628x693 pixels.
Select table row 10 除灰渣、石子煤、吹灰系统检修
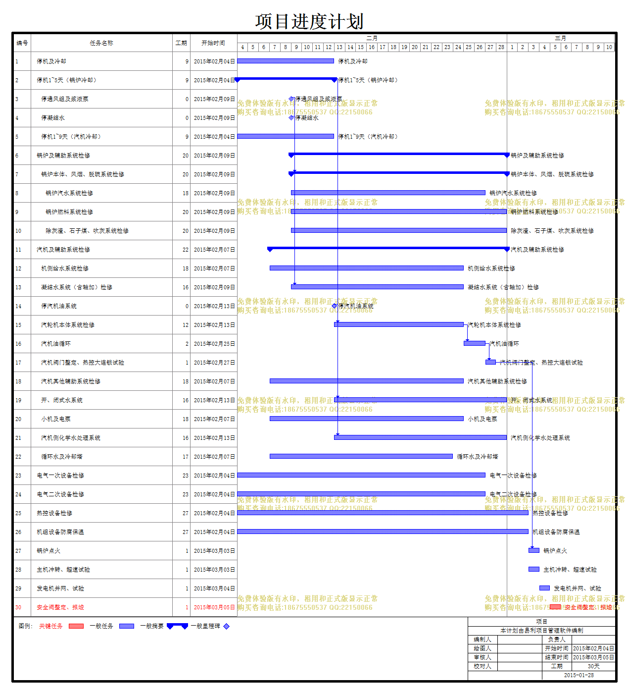[x=125, y=231]
